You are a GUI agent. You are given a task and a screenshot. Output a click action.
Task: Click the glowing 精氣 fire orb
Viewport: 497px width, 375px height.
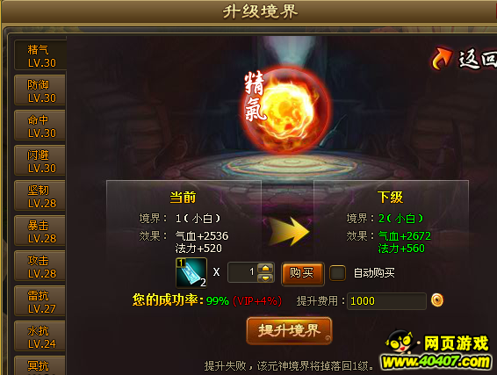(287, 110)
